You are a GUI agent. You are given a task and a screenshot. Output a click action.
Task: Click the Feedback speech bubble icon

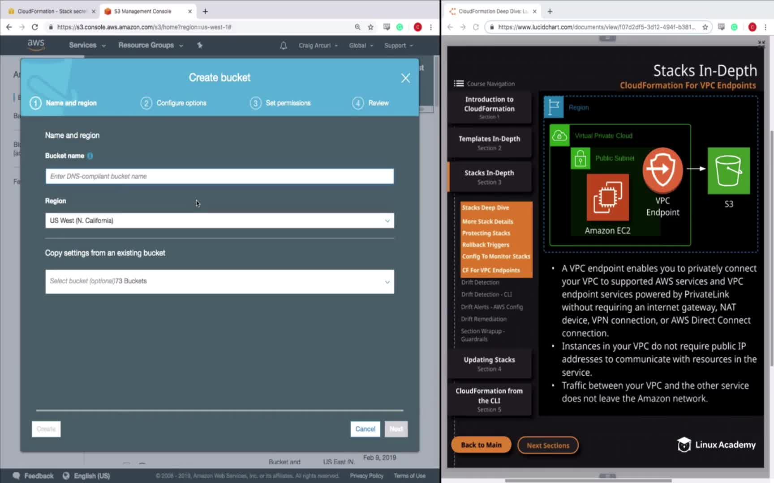pyautogui.click(x=17, y=476)
